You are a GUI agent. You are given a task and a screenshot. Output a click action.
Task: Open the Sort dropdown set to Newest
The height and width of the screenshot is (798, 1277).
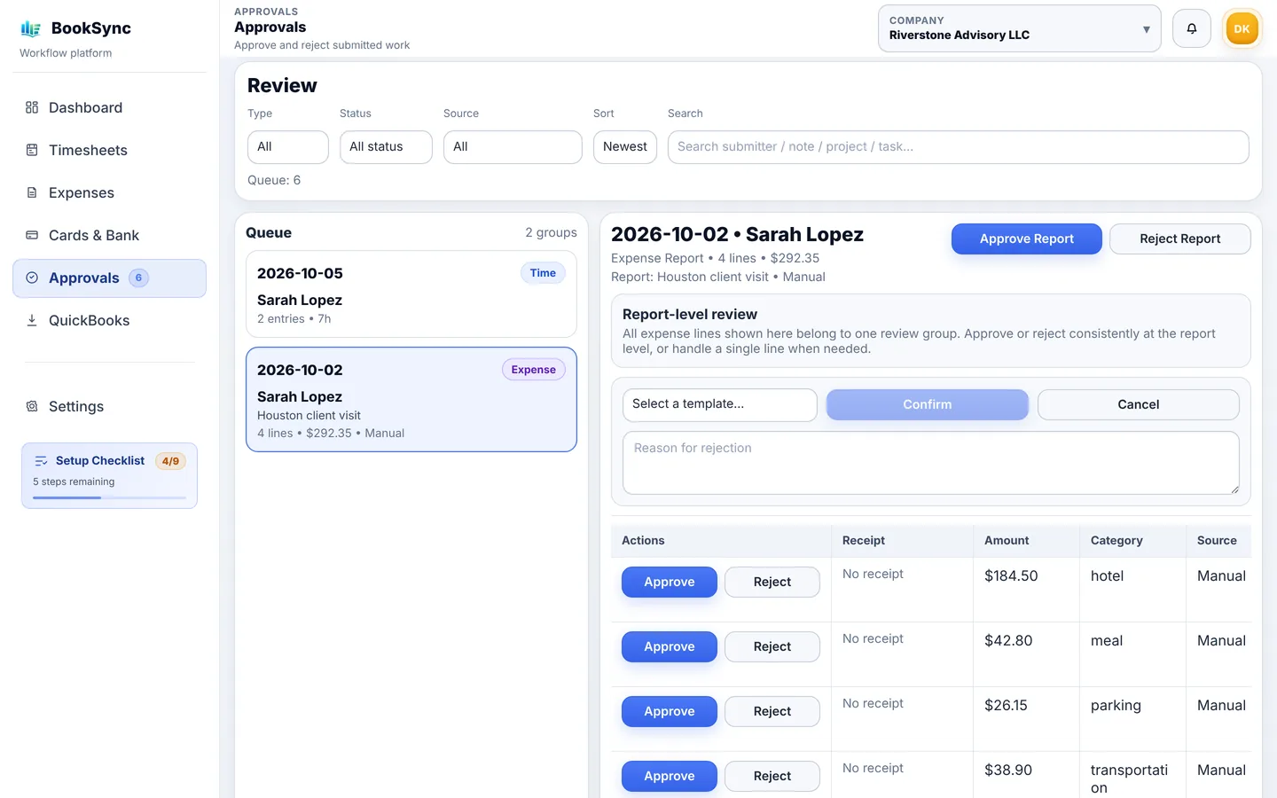(625, 147)
